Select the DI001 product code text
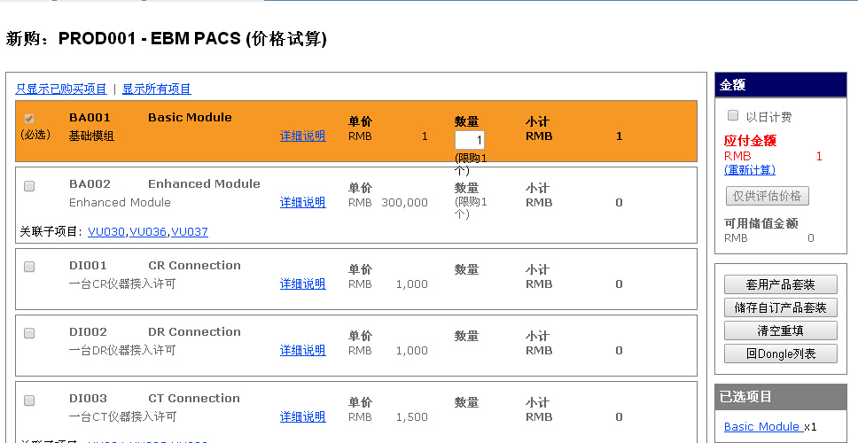 [x=88, y=265]
